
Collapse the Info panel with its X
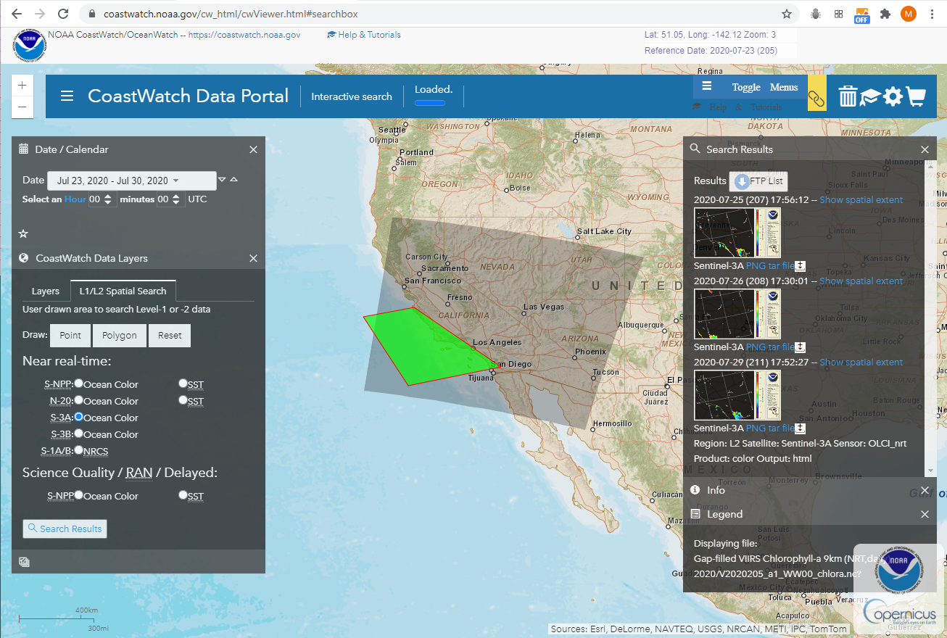[925, 490]
